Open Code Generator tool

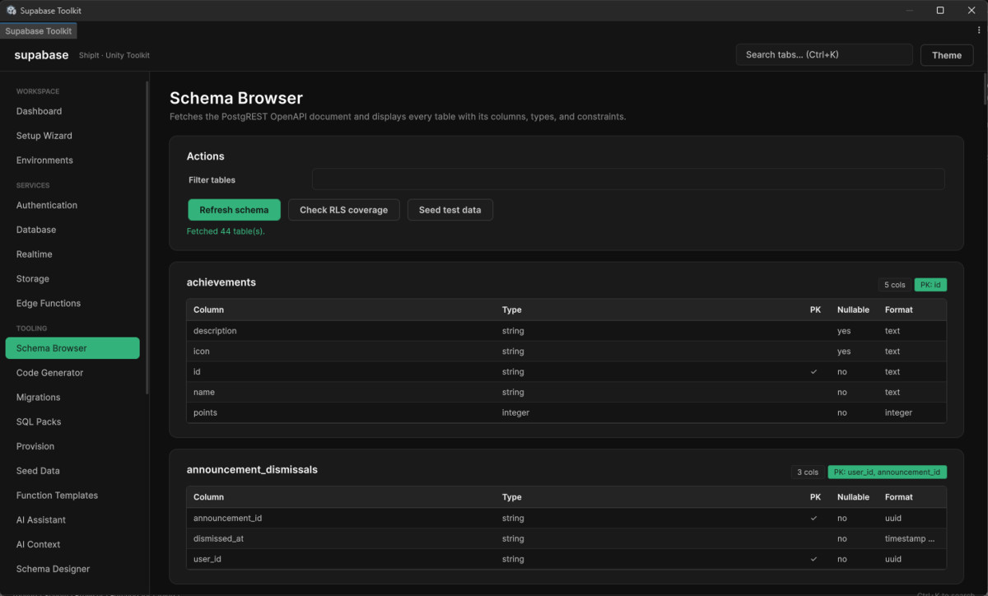tap(72, 373)
